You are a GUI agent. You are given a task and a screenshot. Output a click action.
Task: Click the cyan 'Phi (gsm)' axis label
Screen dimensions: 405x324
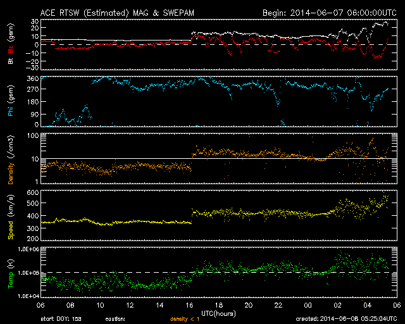pos(11,101)
